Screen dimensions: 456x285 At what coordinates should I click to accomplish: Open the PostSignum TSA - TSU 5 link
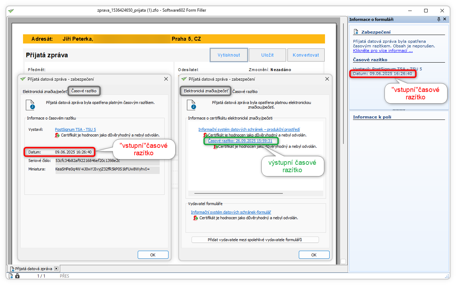(x=75, y=129)
